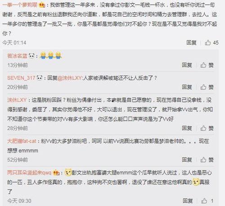This screenshot has height=206, width=225.
Task: Reply to 沫休LXY's comment from 28分钟前
Action: (x=187, y=128)
